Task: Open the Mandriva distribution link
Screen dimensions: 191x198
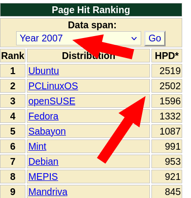Action: 48,192
